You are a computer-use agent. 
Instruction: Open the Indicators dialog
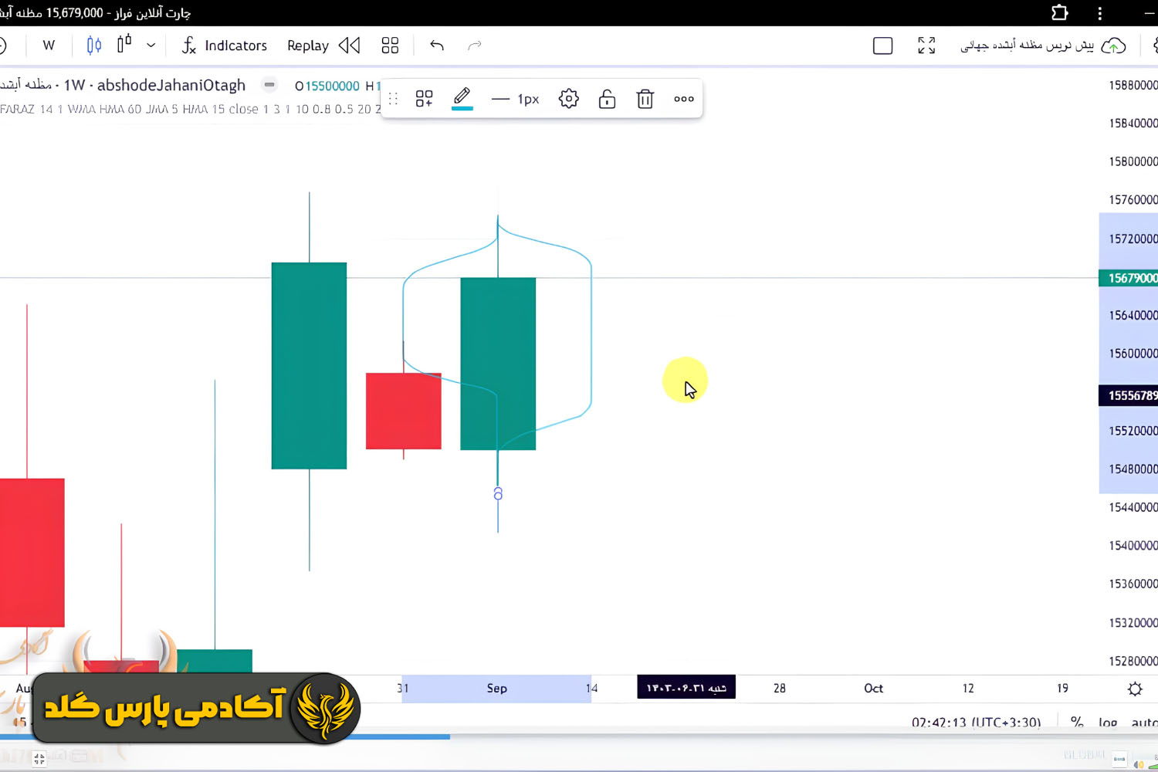(224, 46)
